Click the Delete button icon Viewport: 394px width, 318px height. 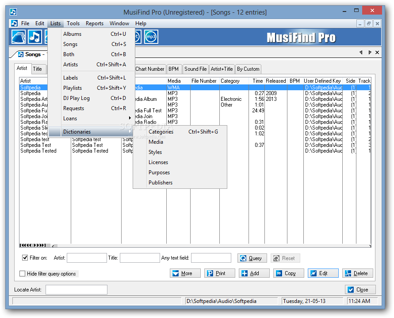pyautogui.click(x=348, y=273)
